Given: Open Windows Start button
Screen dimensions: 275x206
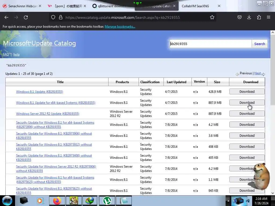Looking at the screenshot, I should coord(7,201).
